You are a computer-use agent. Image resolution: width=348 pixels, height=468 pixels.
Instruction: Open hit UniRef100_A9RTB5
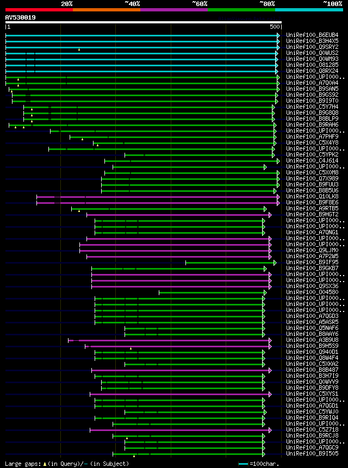click(312, 208)
